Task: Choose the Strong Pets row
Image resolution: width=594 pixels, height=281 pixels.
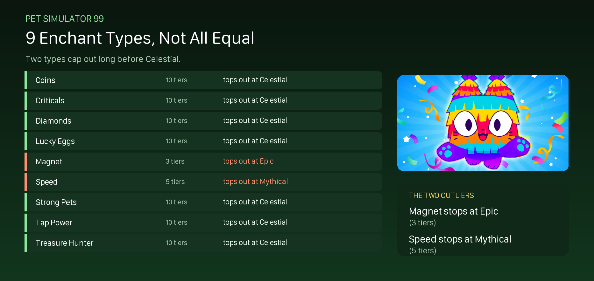Action: click(203, 202)
